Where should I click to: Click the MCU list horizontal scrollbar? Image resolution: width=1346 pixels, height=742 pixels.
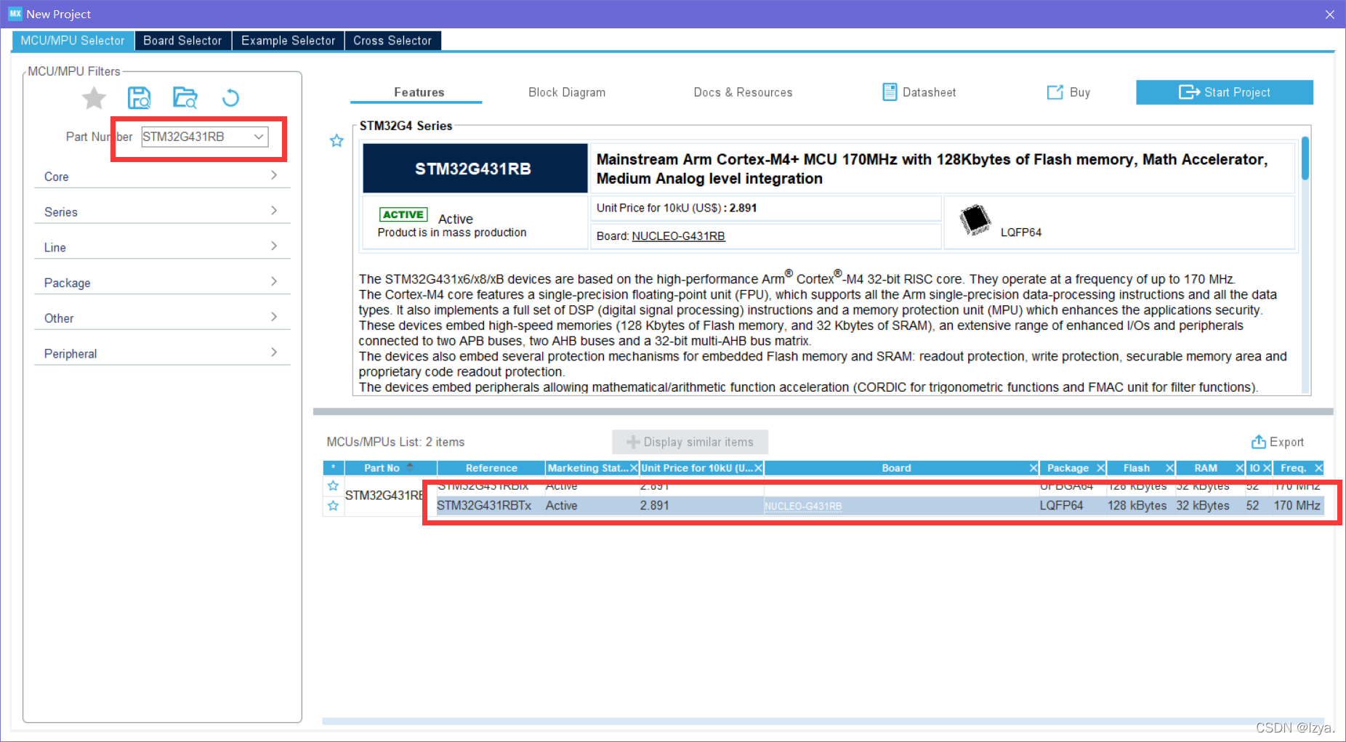pos(823,721)
